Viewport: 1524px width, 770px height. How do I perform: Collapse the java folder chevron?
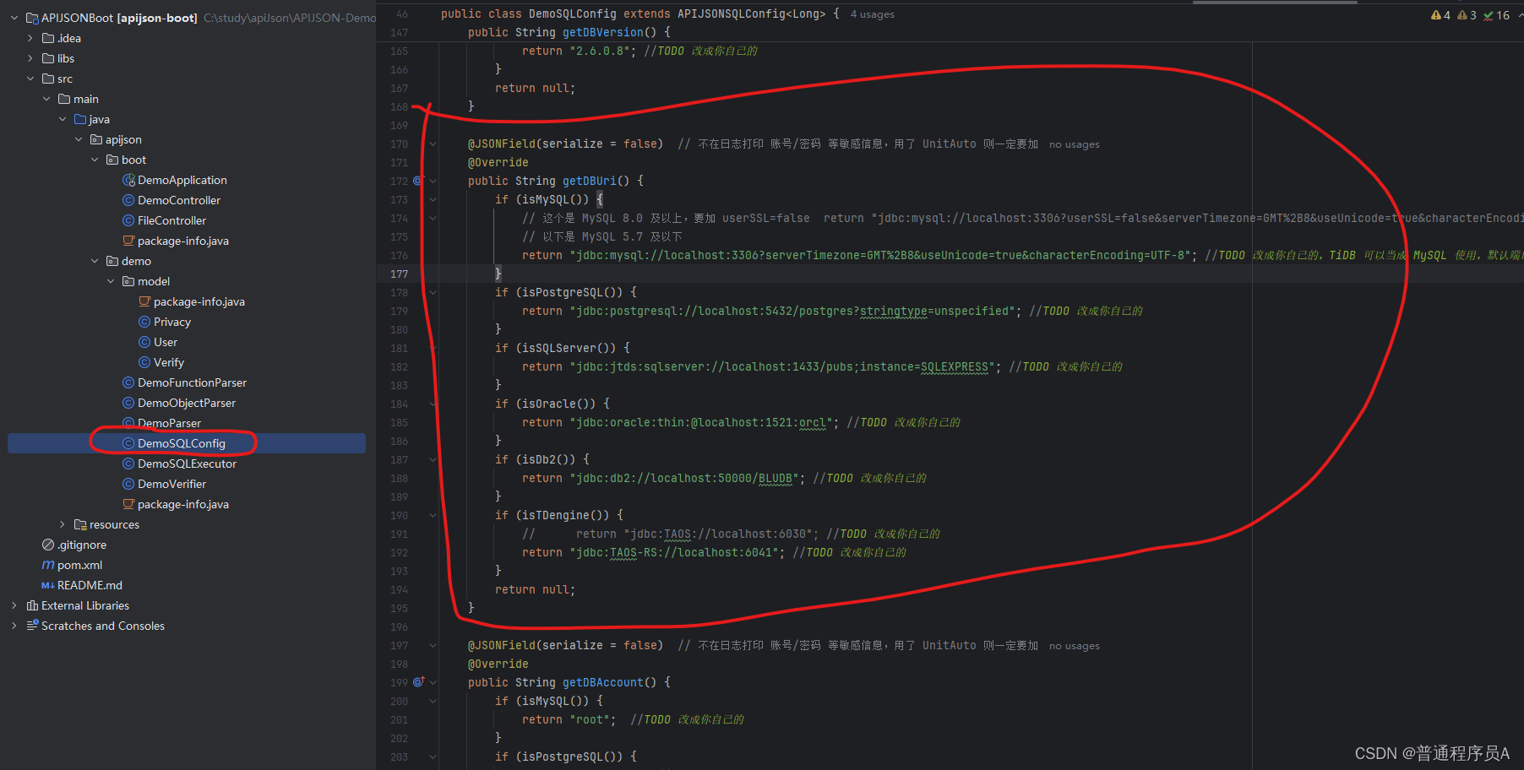click(63, 119)
